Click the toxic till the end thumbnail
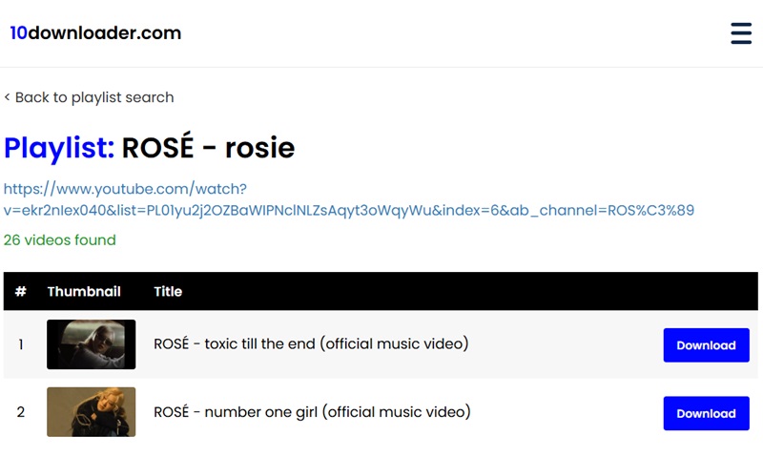 (91, 344)
